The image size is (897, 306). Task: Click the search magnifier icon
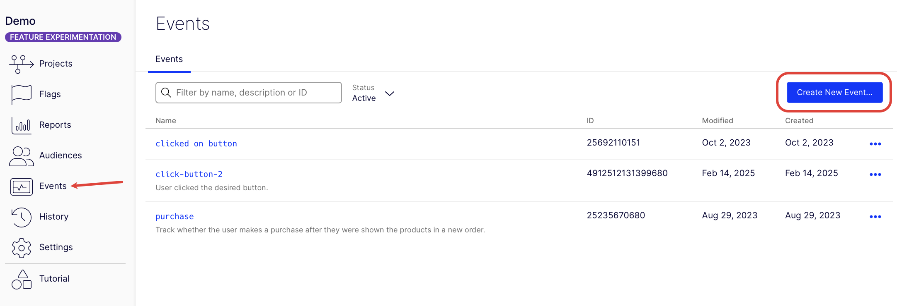pos(166,93)
